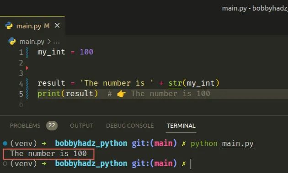The image size is (288, 173).
Task: Click the underlined str function call
Action: click(x=175, y=83)
